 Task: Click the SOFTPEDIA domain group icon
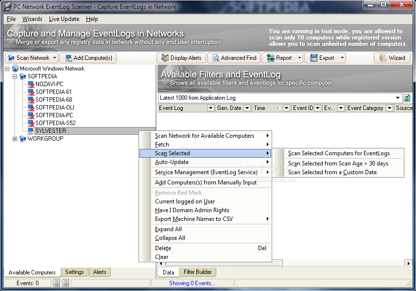click(23, 76)
